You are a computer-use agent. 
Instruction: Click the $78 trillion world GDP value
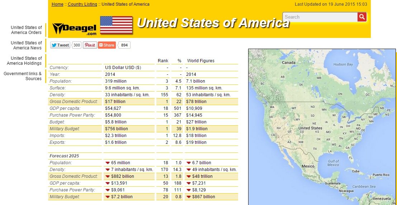click(196, 102)
